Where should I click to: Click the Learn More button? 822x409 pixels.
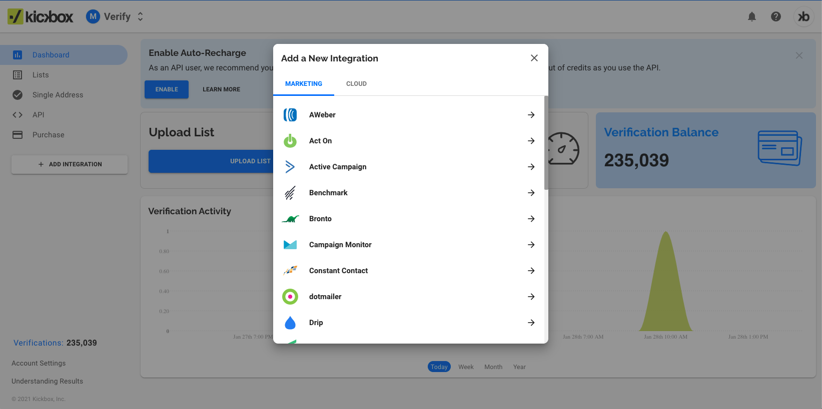coord(221,89)
